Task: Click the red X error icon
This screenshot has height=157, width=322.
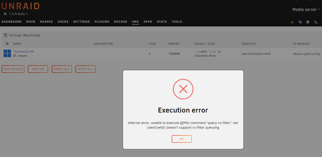Action: point(183,89)
